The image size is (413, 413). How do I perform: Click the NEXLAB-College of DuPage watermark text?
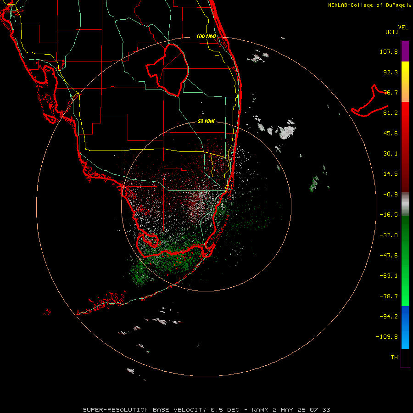click(x=369, y=5)
